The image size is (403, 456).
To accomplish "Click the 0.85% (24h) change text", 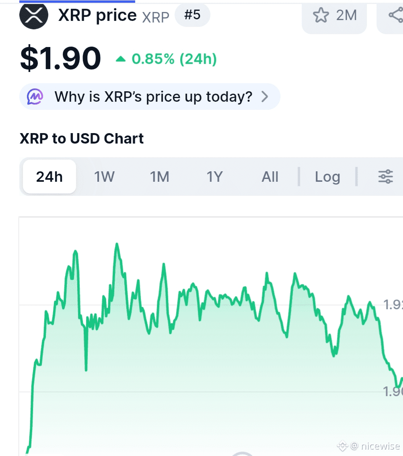I will pos(174,60).
